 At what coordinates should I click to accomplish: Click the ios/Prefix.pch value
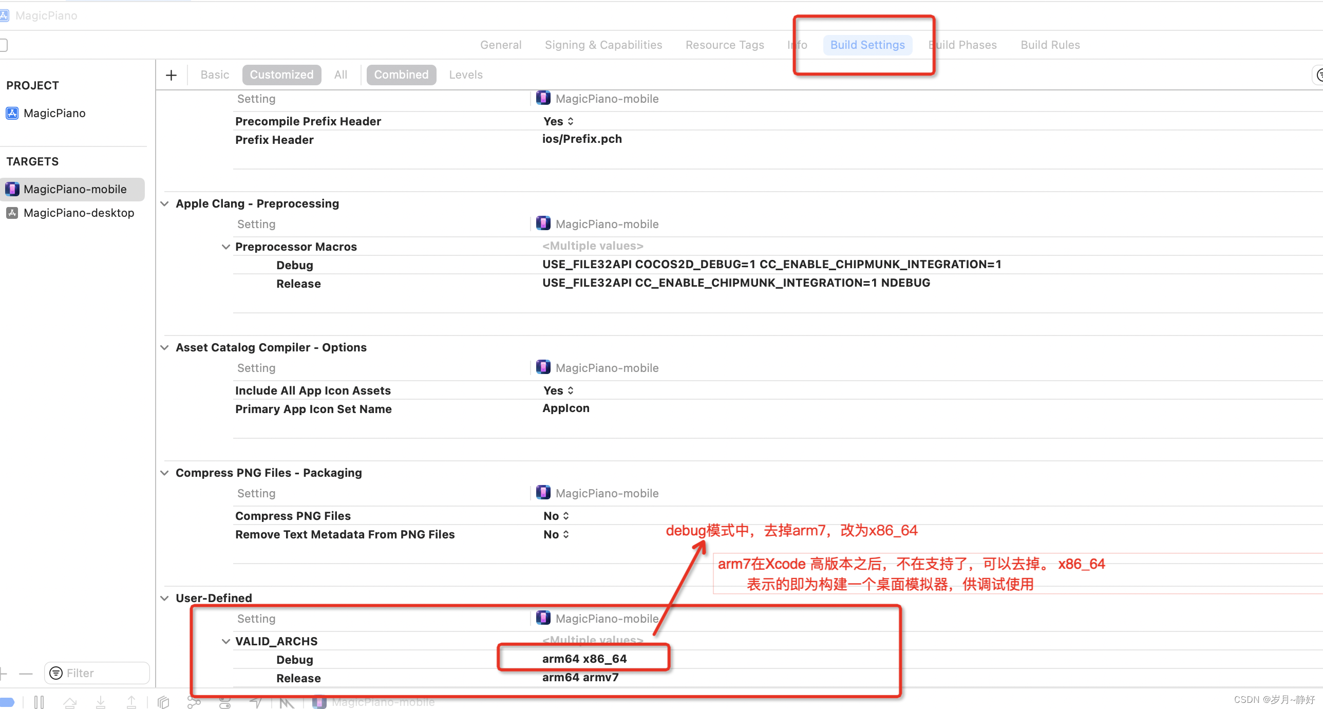[x=582, y=139]
